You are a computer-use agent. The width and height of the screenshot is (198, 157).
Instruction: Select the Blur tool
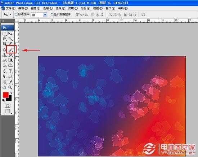click(x=4, y=65)
